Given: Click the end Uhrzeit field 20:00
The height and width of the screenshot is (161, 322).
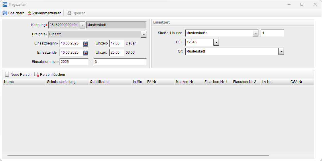Looking at the screenshot, I should pyautogui.click(x=117, y=53).
